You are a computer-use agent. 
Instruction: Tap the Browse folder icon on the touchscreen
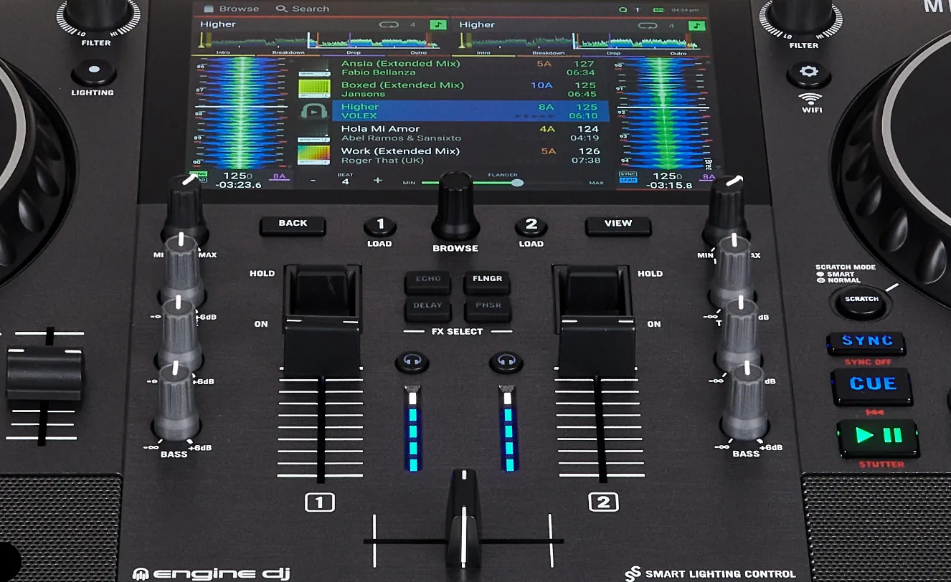pyautogui.click(x=209, y=9)
